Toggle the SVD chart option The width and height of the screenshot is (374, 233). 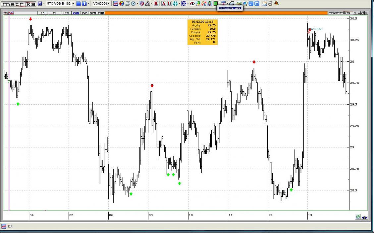pyautogui.click(x=84, y=13)
